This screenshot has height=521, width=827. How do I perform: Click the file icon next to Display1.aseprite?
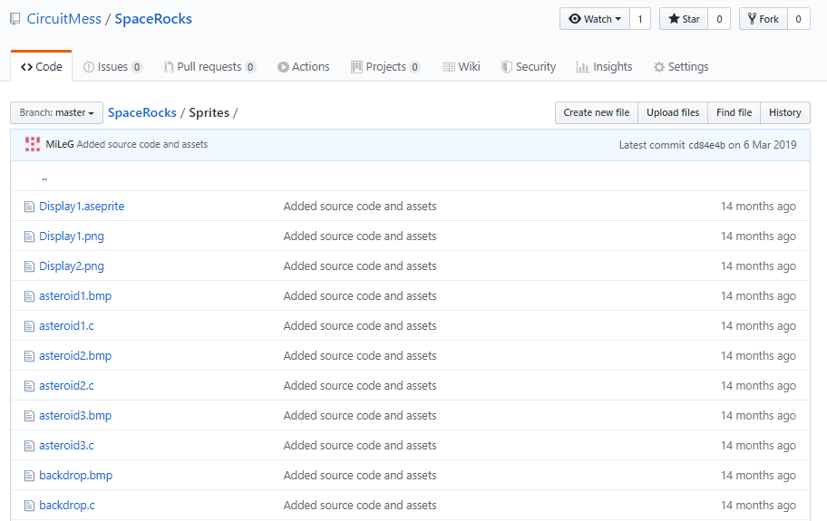click(30, 207)
